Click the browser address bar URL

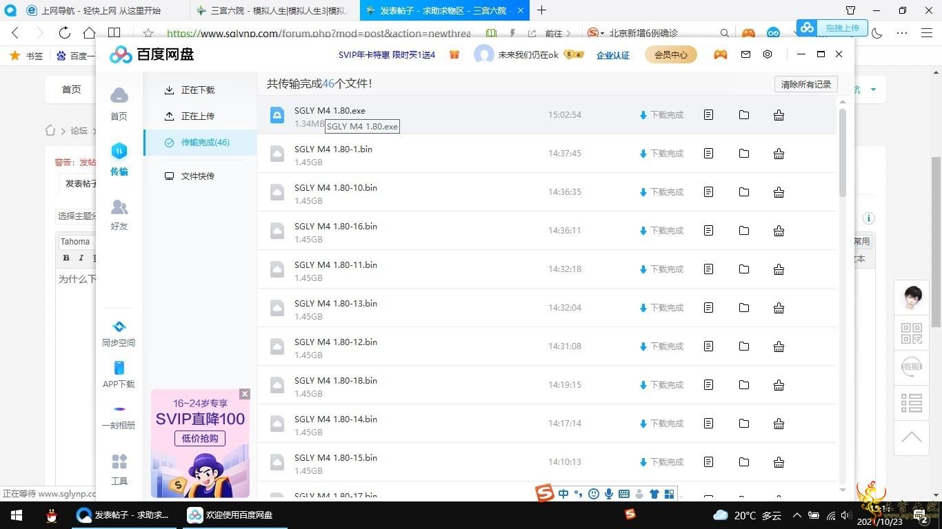pos(317,32)
